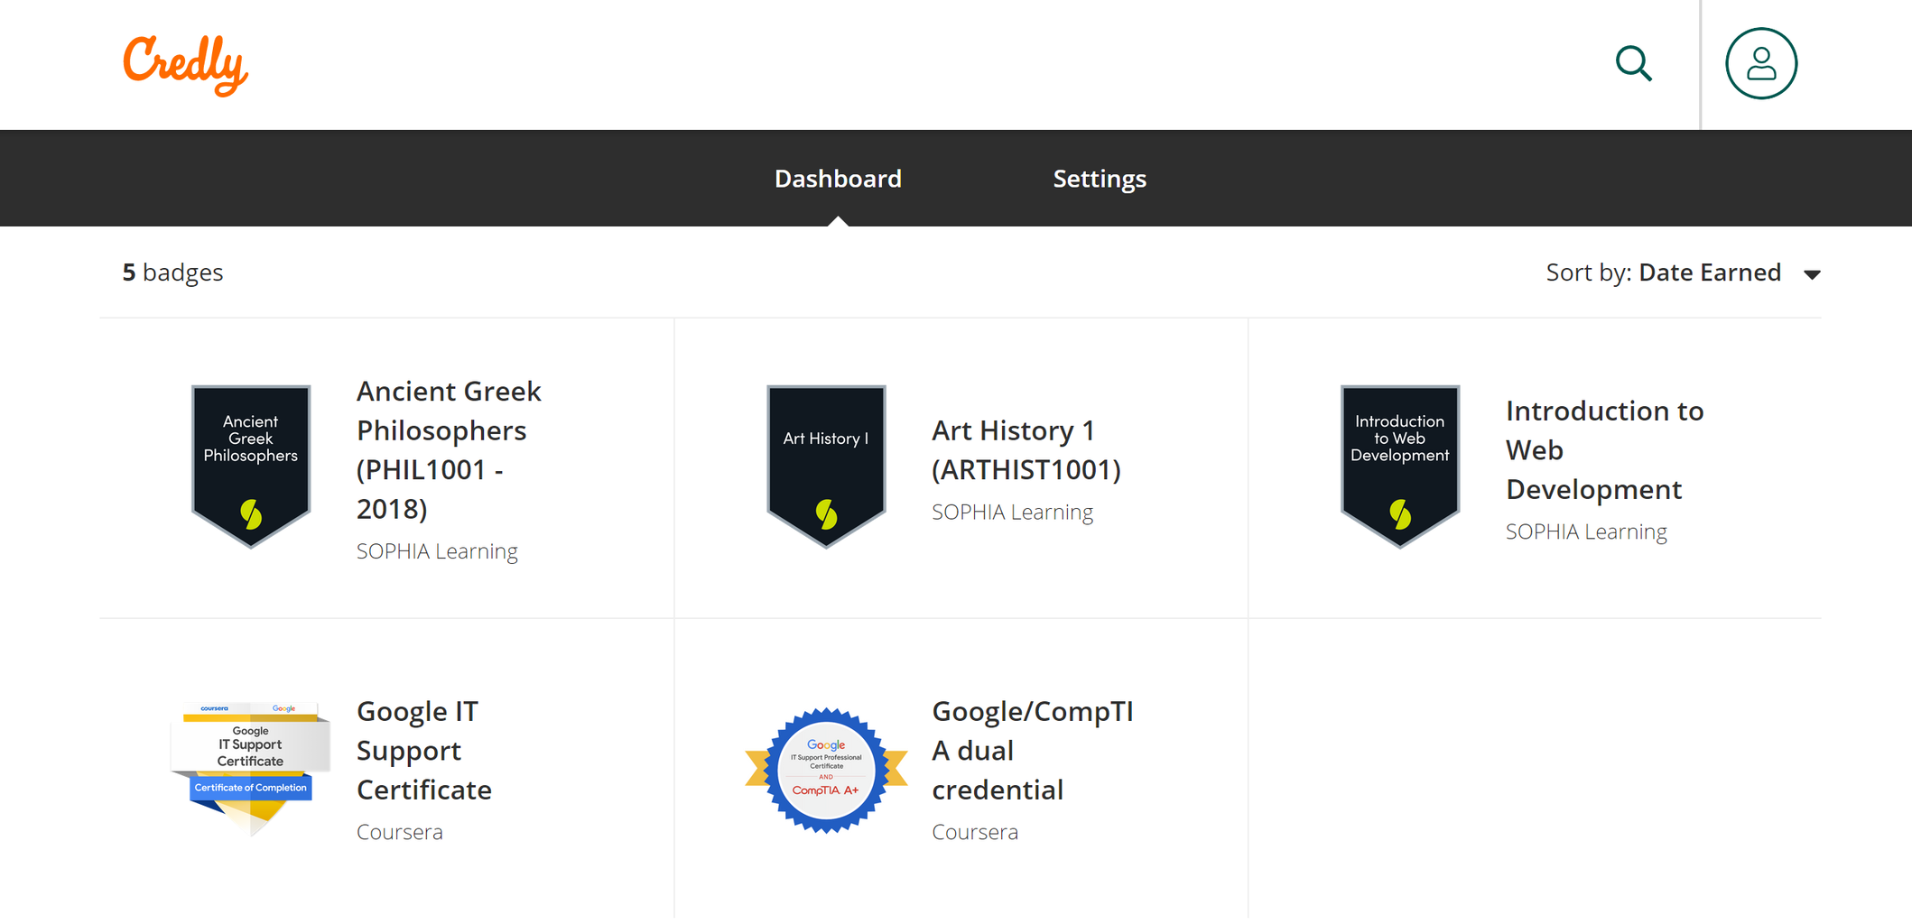1912x924 pixels.
Task: Click the Art History I badge image
Action: [826, 465]
